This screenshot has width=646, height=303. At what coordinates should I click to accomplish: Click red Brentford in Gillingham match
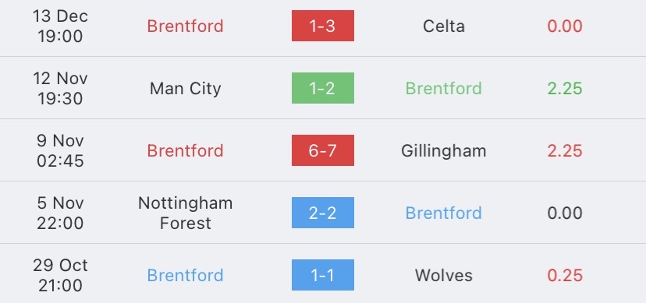coord(186,151)
